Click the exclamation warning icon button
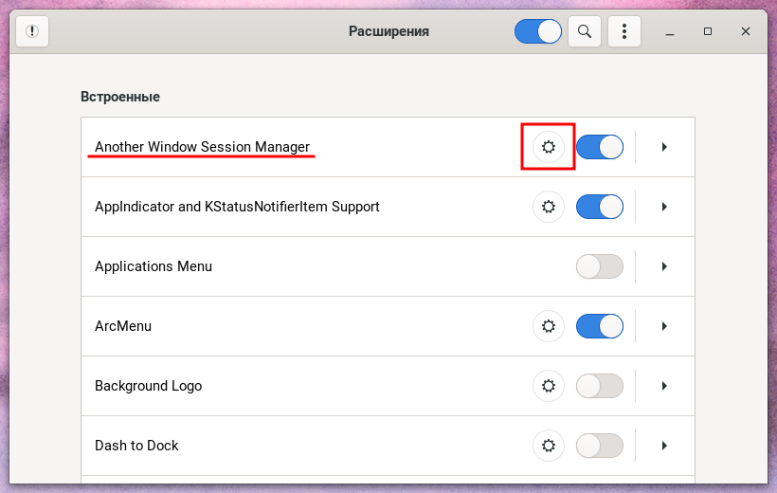Viewport: 777px width, 493px height. click(32, 31)
